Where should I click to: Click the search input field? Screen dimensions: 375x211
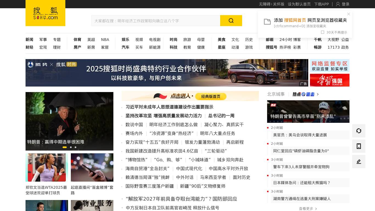point(156,21)
